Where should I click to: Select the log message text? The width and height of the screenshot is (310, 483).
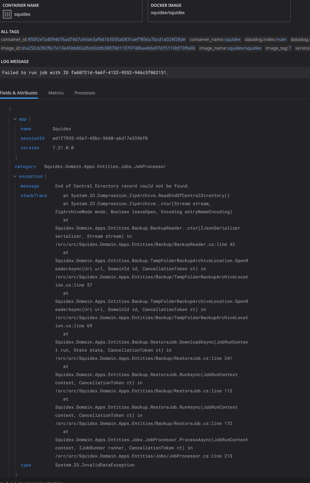point(85,73)
